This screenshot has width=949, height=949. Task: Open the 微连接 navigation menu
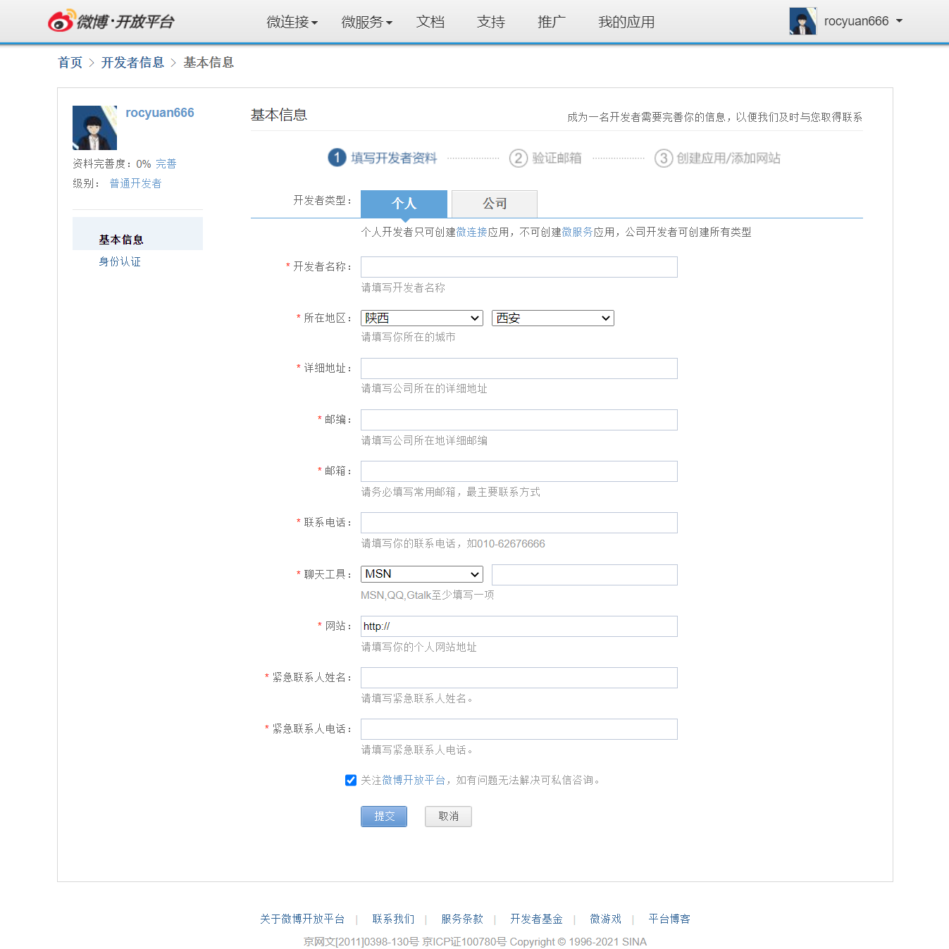click(x=292, y=22)
